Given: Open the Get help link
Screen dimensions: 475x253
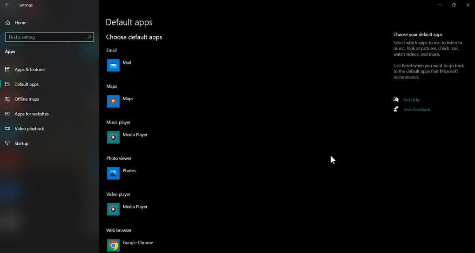Looking at the screenshot, I should pos(411,100).
